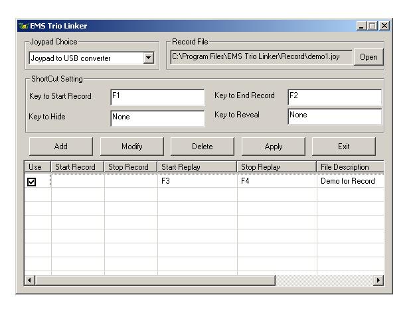Image resolution: width=417 pixels, height=311 pixels.
Task: Click the EMS Trio Linker title bar icon
Action: click(23, 26)
